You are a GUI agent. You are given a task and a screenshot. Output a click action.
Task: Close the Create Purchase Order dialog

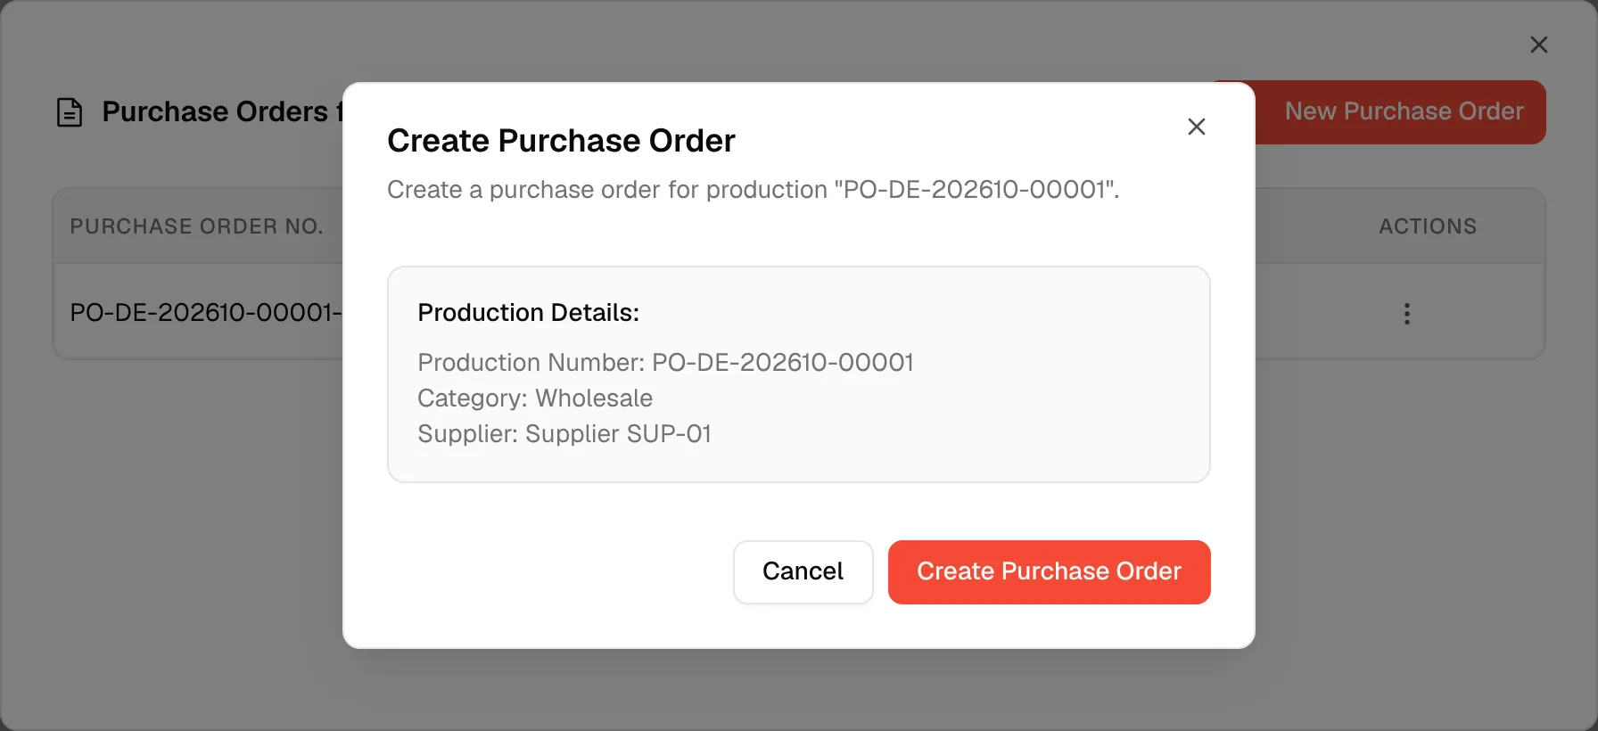pyautogui.click(x=1197, y=127)
